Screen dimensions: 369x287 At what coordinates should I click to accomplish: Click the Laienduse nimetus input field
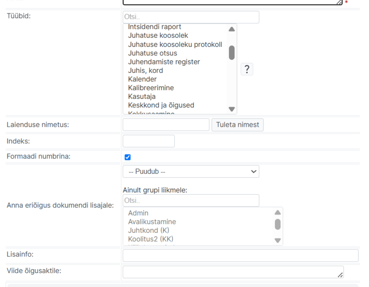coord(166,125)
